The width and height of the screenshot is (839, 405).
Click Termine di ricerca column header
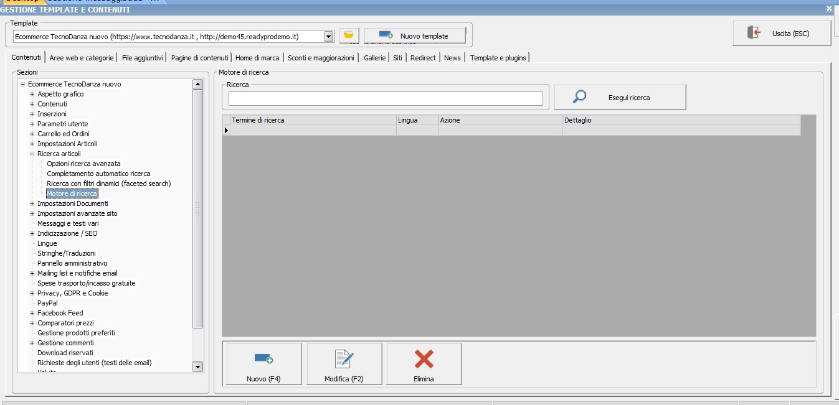313,120
